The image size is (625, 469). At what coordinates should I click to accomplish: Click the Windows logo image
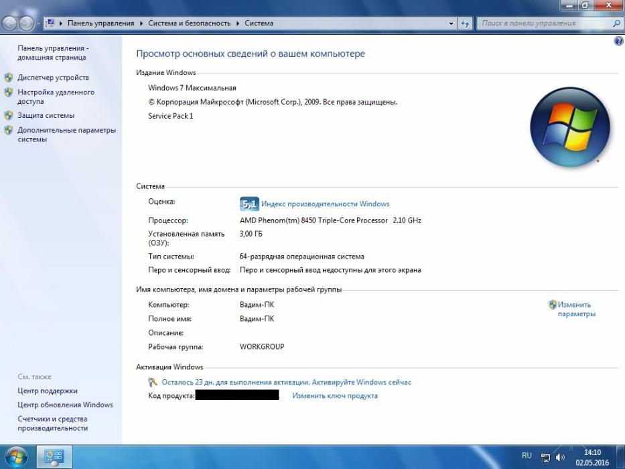click(x=570, y=127)
